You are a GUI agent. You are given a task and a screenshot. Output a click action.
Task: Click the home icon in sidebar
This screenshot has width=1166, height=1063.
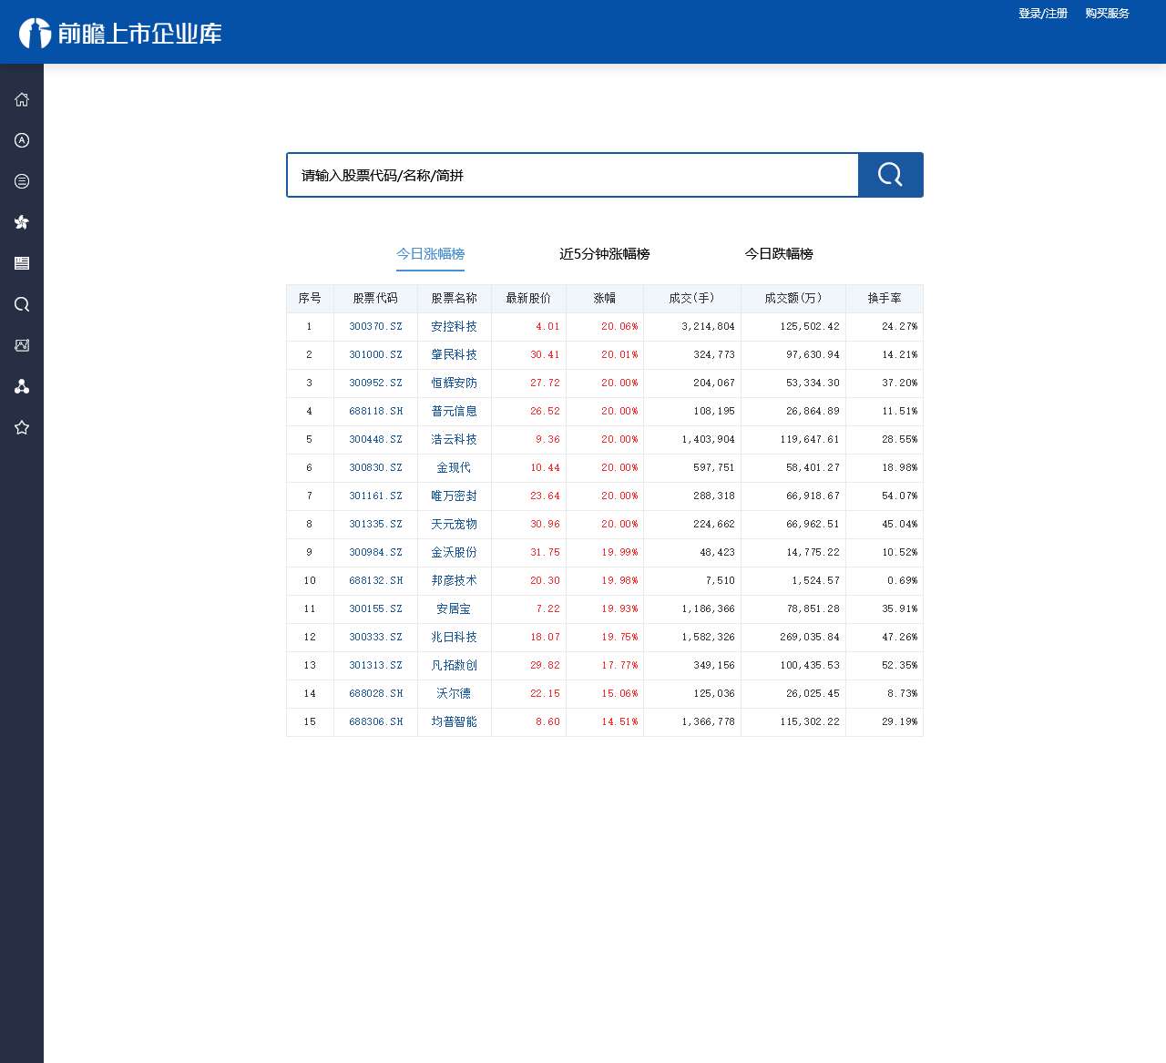(x=22, y=99)
